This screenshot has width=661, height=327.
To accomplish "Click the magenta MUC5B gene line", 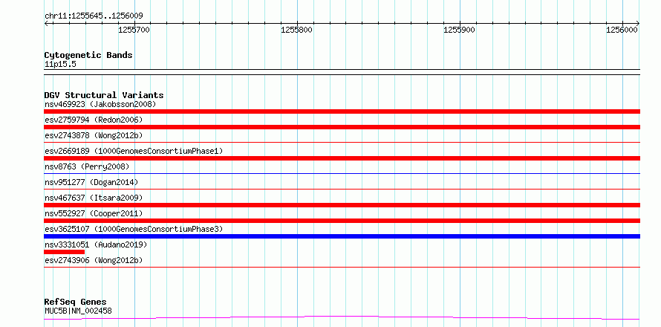I will click(x=342, y=317).
